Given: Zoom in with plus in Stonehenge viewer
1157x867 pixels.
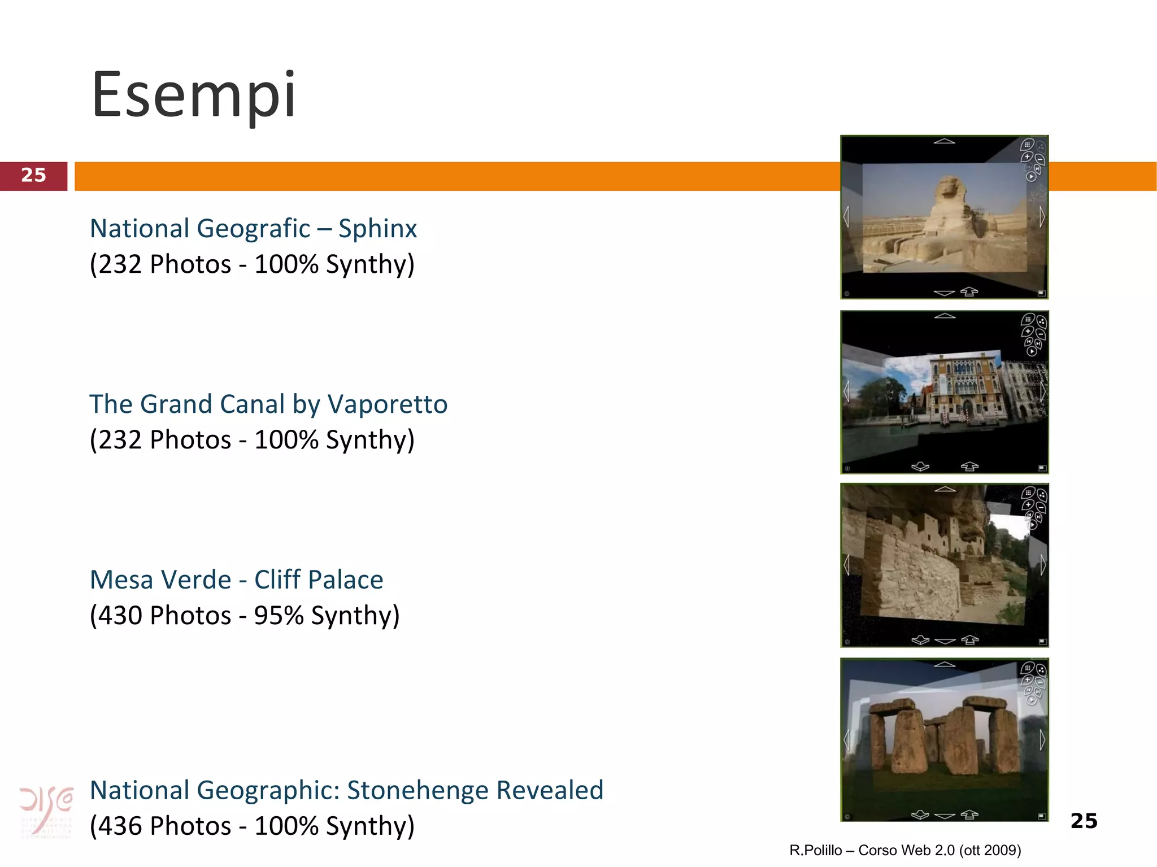Looking at the screenshot, I should 1028,679.
